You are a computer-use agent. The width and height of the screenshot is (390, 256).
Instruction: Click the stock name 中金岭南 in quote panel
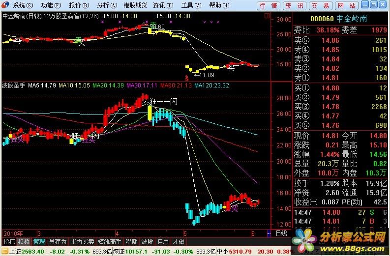[x=352, y=18]
